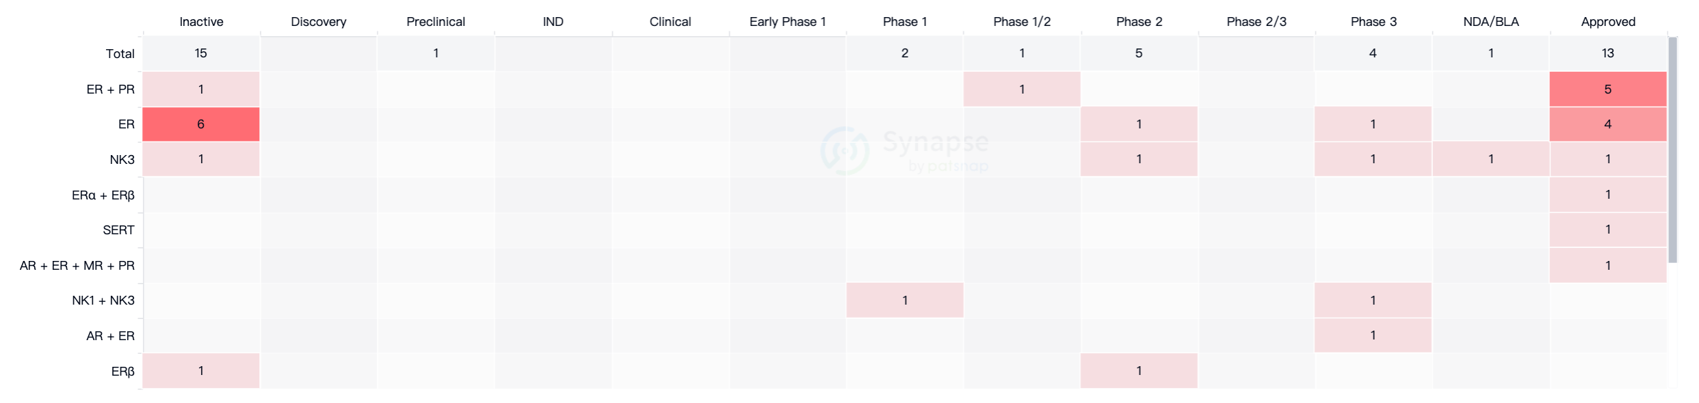Click the ER Inactive cell showing 6
This screenshot has height=403, width=1699.
tap(200, 124)
